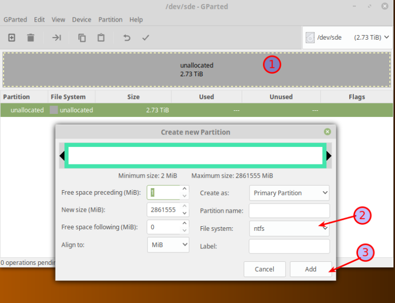Click the Delete partition trash icon

[x=30, y=38]
